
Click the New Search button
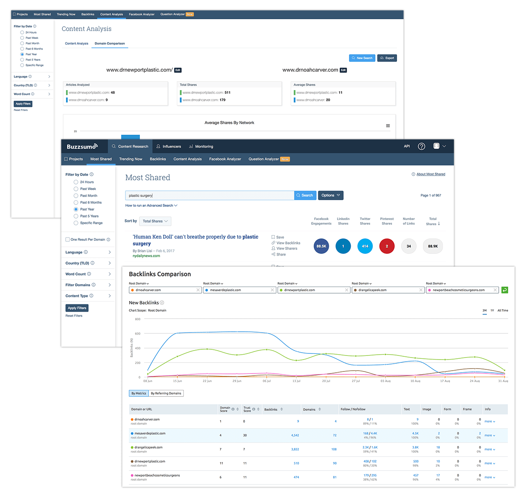coord(362,58)
